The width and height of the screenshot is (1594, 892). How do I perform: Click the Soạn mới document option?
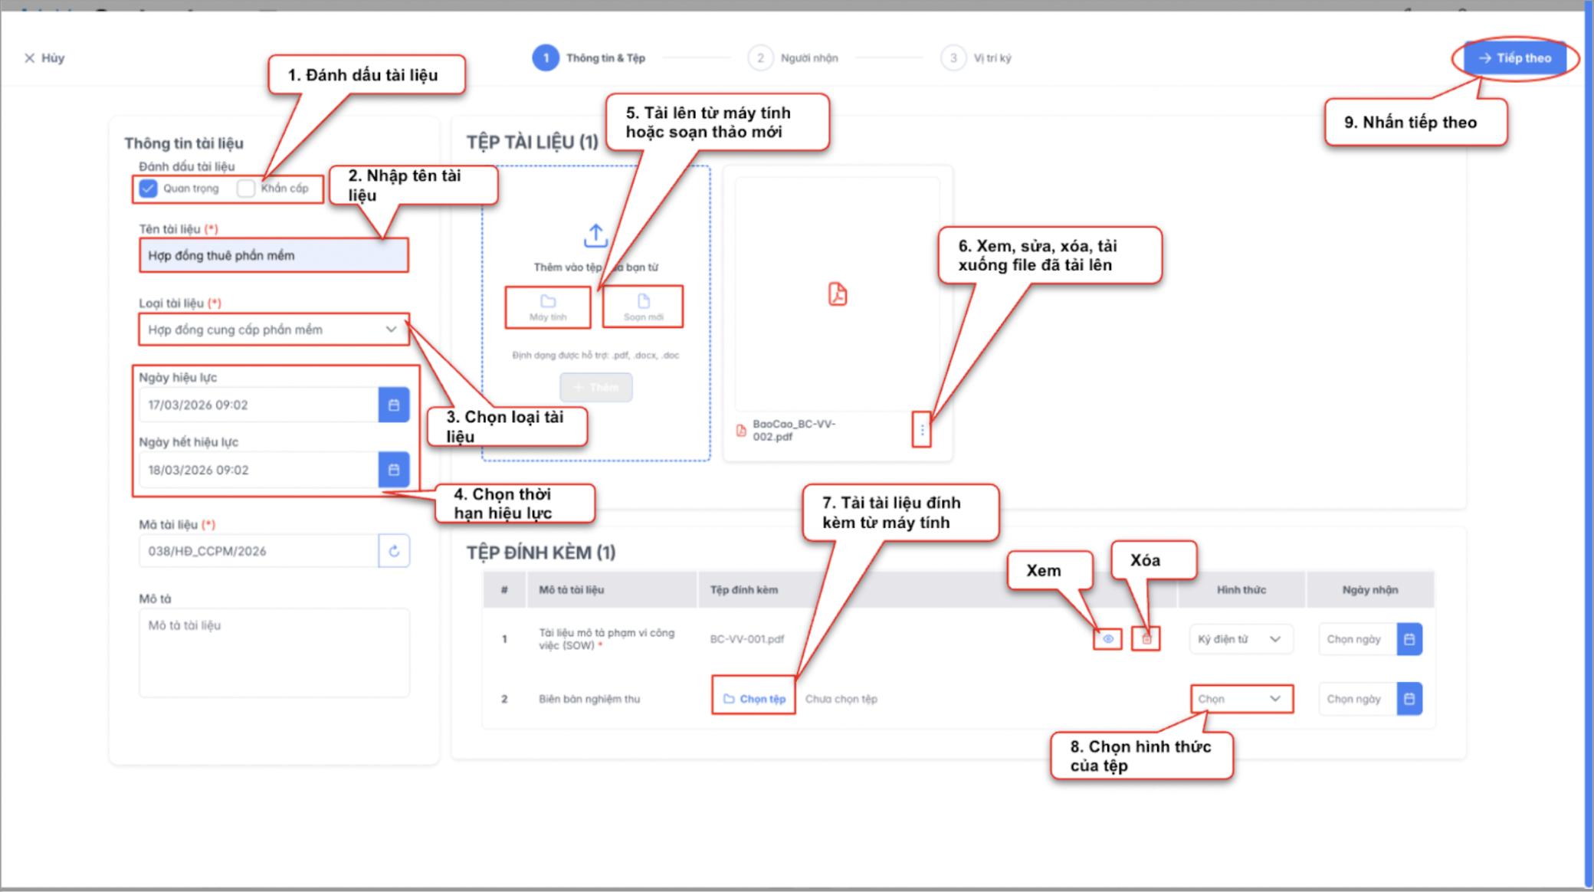click(x=643, y=307)
